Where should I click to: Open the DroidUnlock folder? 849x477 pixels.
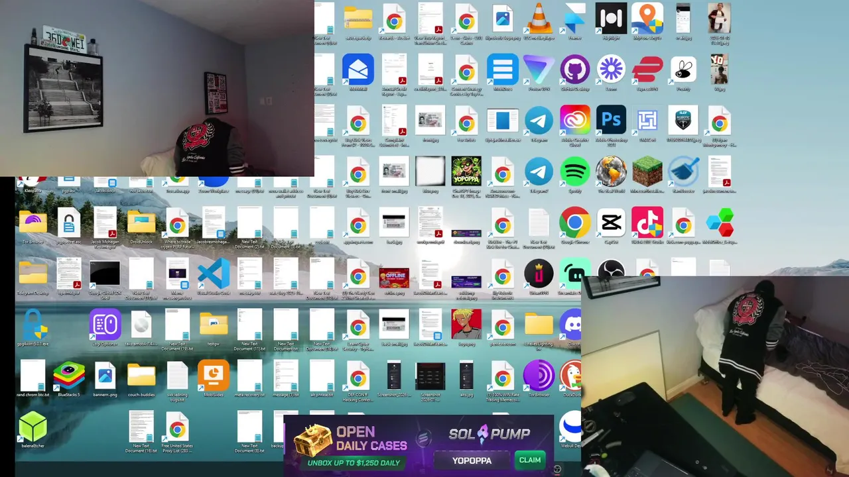coord(141,223)
